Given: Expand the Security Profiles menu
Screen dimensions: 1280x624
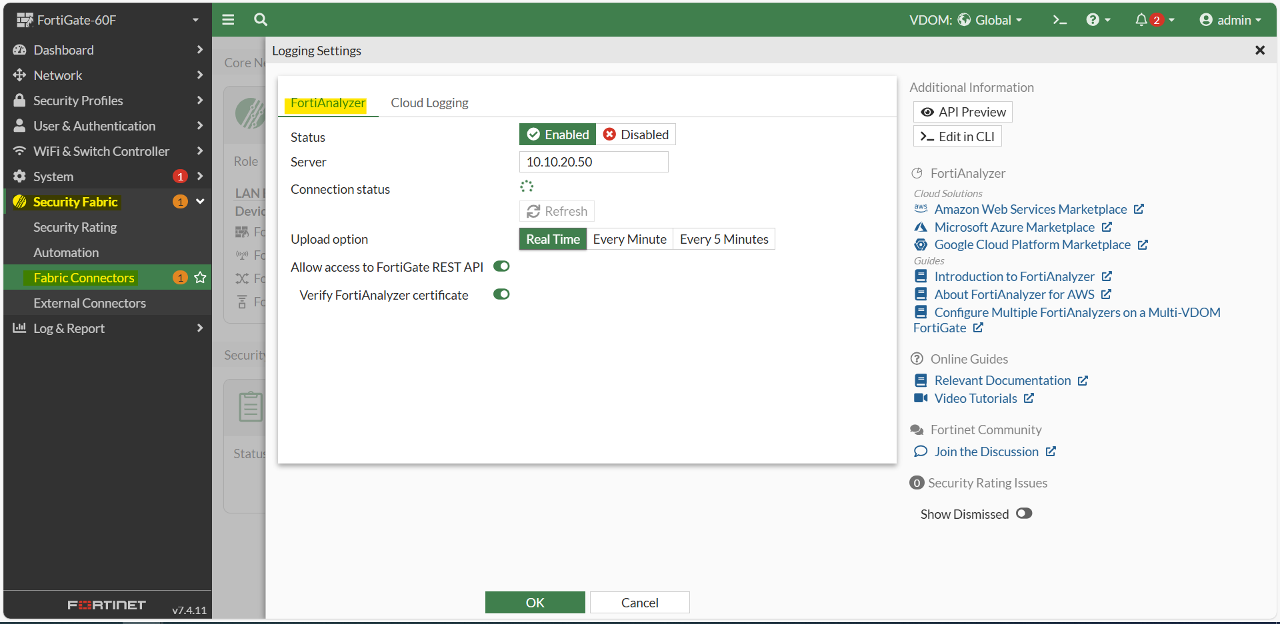Looking at the screenshot, I should pyautogui.click(x=108, y=101).
